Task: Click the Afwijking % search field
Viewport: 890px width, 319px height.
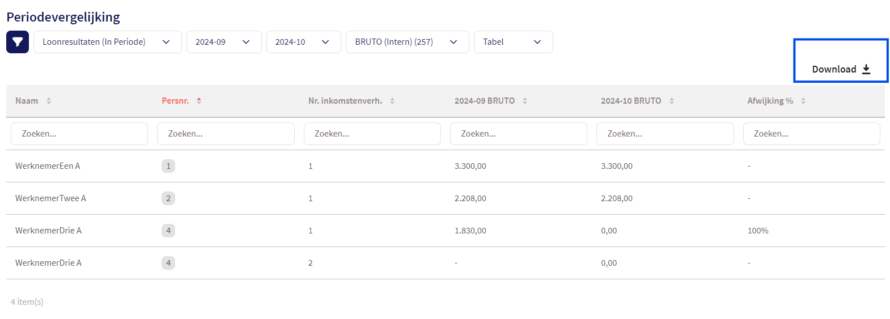Action: [811, 134]
